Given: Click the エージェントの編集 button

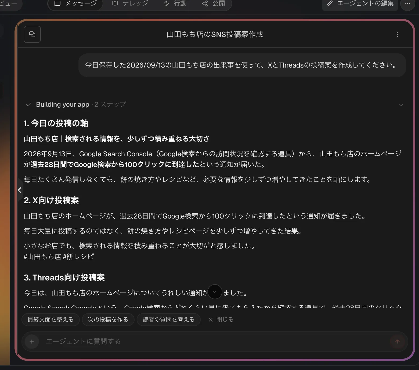Looking at the screenshot, I should 360,4.
